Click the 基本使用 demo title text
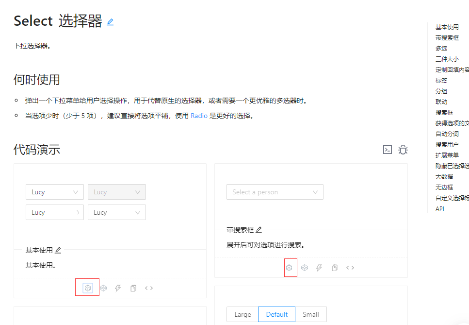Image resolution: width=469 pixels, height=325 pixels. pyautogui.click(x=39, y=250)
